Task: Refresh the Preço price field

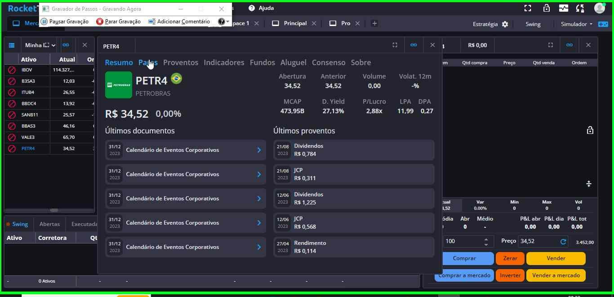Action: click(x=563, y=242)
